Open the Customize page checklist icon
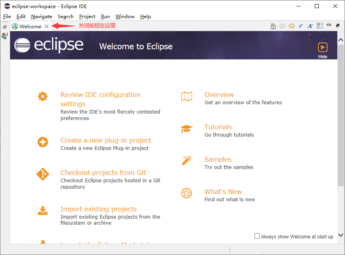This screenshot has width=345, height=255. (x=320, y=26)
